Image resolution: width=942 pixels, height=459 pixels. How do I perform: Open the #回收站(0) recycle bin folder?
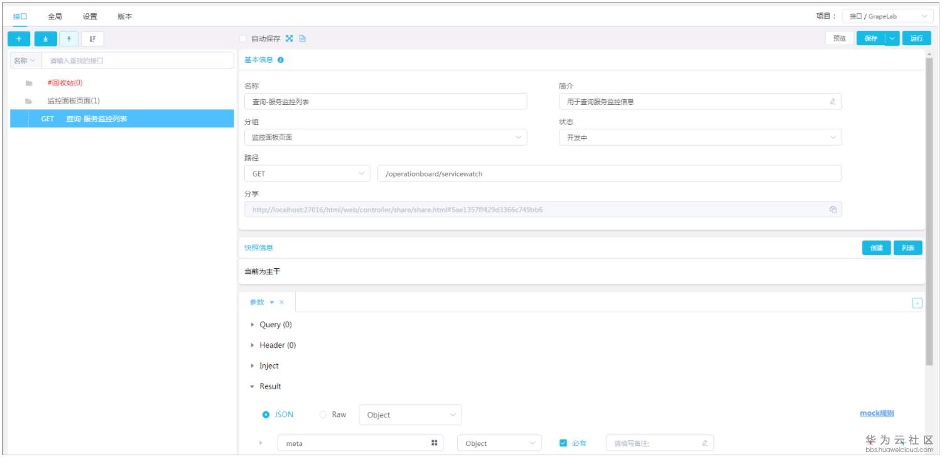point(65,83)
